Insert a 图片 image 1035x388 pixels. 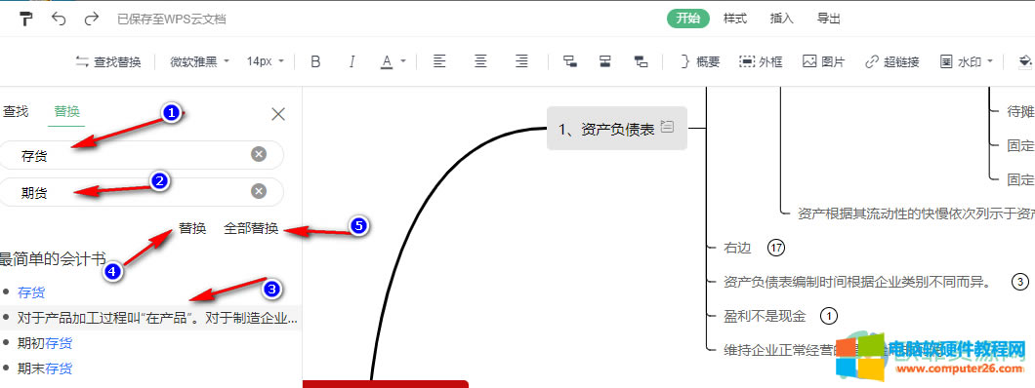(x=824, y=62)
